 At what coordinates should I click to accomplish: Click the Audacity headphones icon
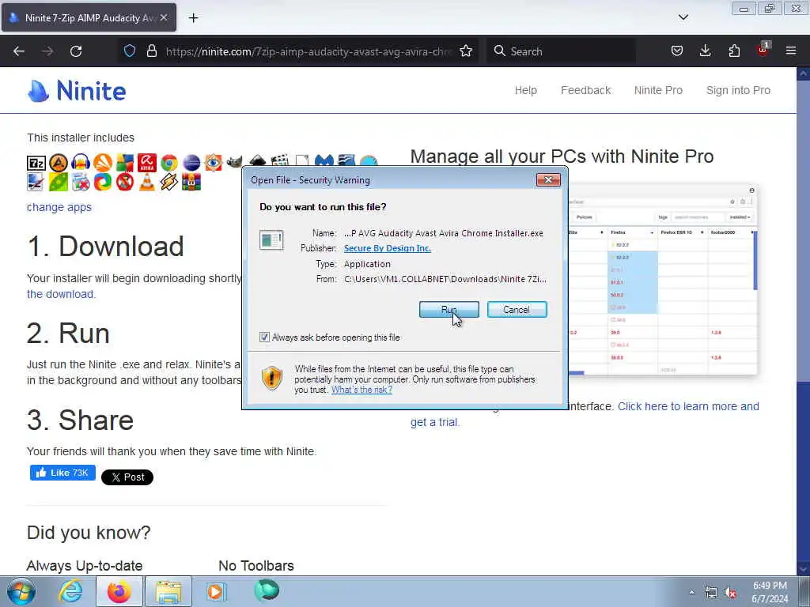pyautogui.click(x=81, y=163)
